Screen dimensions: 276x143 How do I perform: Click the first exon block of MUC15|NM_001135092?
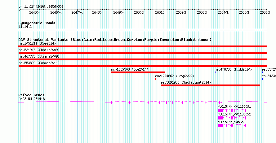[x=220, y=118]
